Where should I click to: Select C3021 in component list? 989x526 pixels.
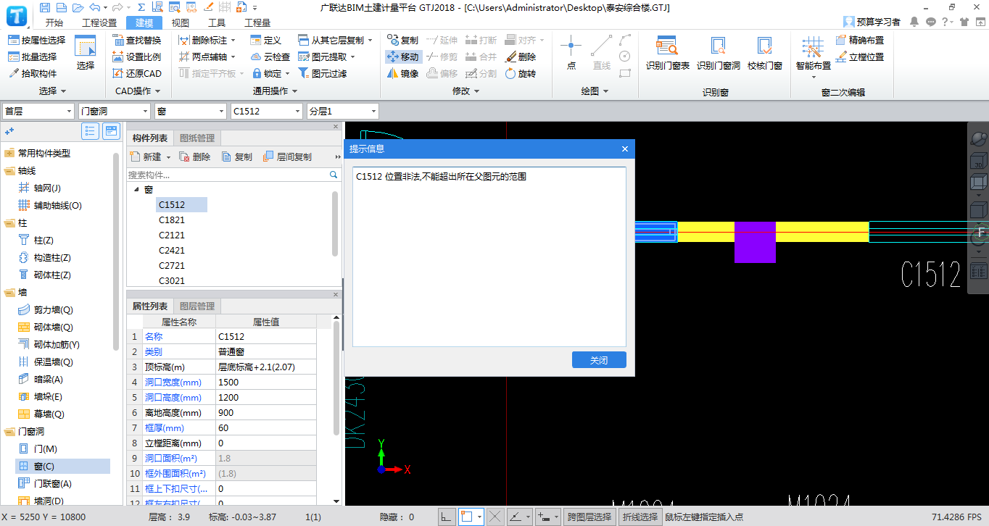pyautogui.click(x=172, y=280)
